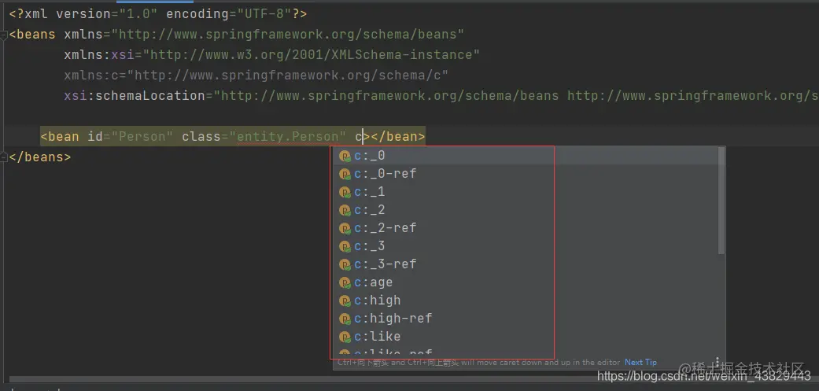
Task: Click the closing </bean> tag
Action: (x=398, y=137)
